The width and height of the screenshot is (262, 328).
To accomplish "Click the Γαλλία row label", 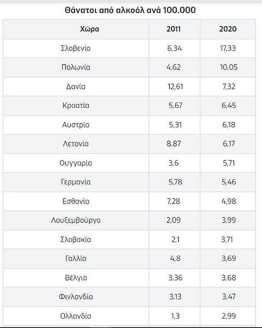I will click(76, 258).
